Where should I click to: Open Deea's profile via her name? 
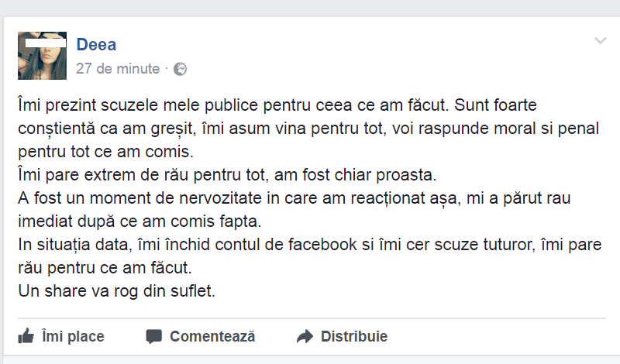click(96, 45)
